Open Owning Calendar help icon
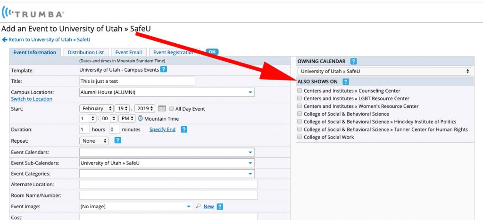 [354, 61]
